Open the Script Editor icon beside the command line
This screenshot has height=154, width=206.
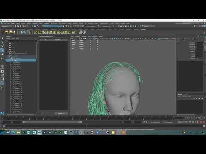(x=204, y=126)
